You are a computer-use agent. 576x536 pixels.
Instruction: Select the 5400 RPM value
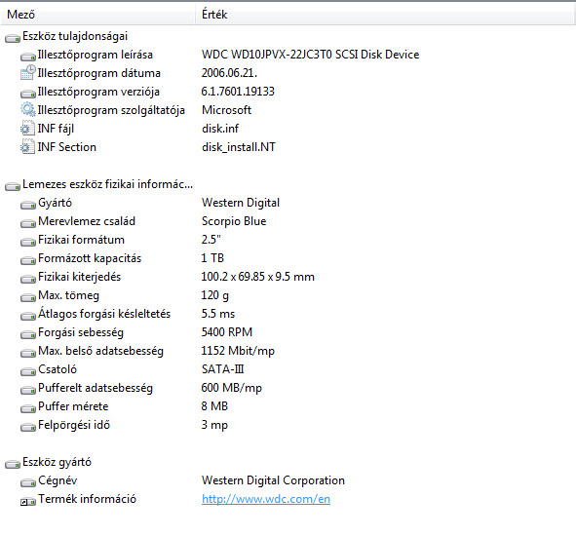(x=227, y=332)
